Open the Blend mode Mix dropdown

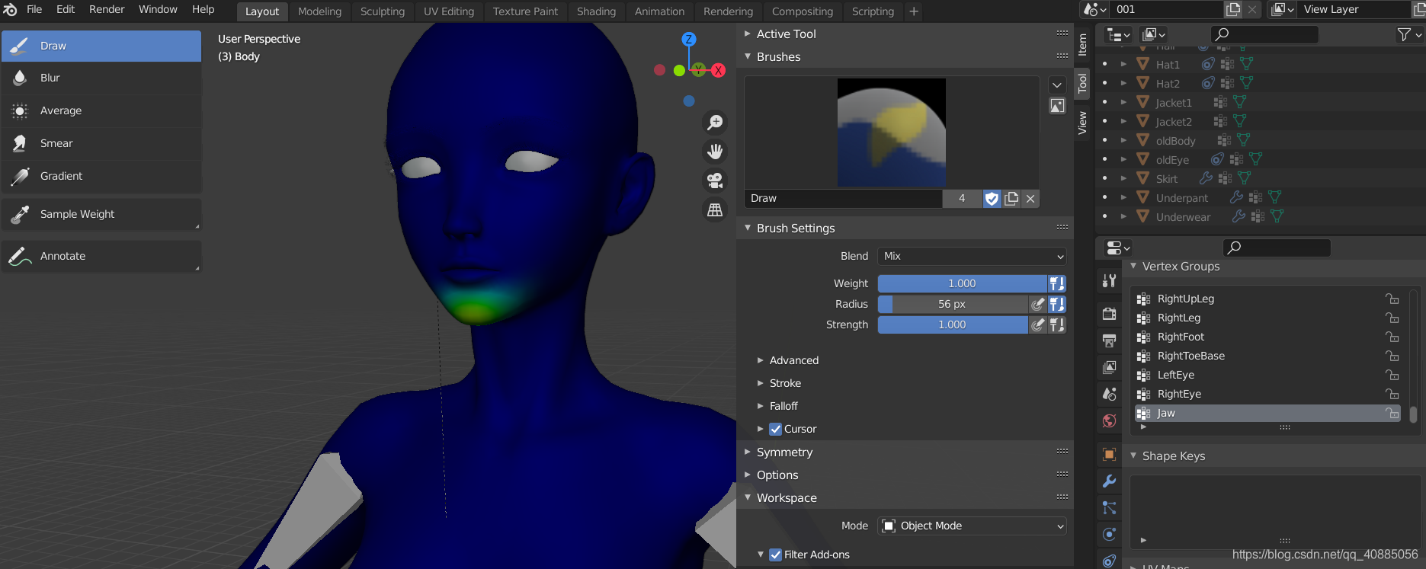click(x=972, y=256)
